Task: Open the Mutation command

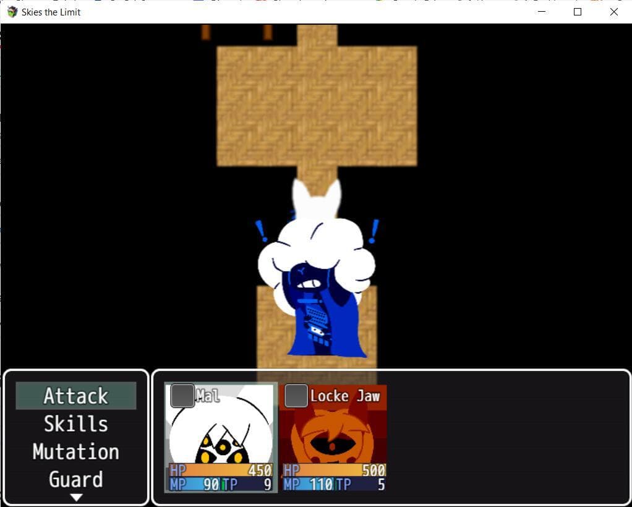Action: point(76,451)
